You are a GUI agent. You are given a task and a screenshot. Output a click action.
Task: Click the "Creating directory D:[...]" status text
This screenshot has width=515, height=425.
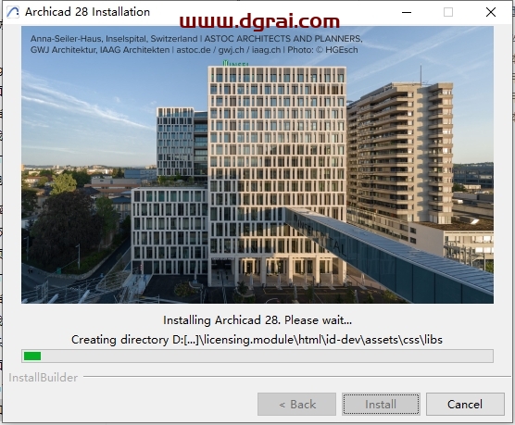click(x=257, y=340)
